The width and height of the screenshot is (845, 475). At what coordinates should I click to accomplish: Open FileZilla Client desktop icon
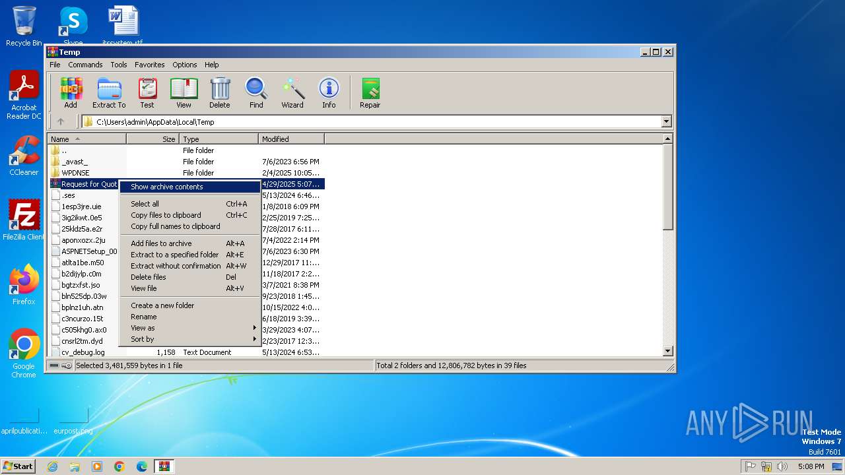tap(24, 220)
